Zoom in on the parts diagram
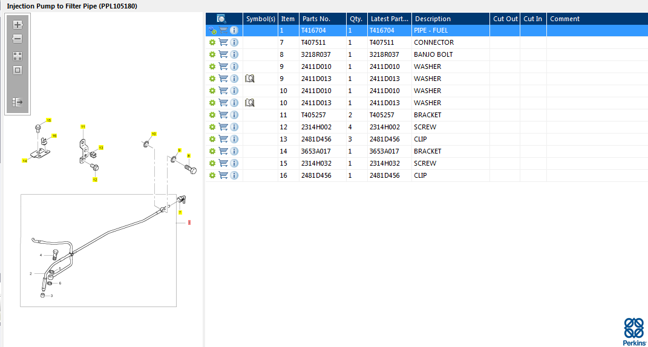Image resolution: width=648 pixels, height=347 pixels. pyautogui.click(x=18, y=25)
